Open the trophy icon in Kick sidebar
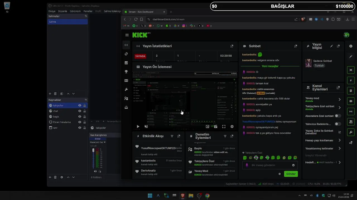This screenshot has height=200, width=357. [126, 72]
